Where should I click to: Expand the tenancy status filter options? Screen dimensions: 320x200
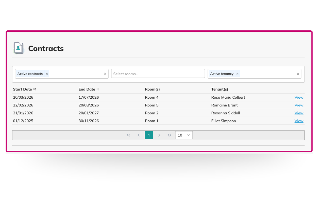point(267,74)
